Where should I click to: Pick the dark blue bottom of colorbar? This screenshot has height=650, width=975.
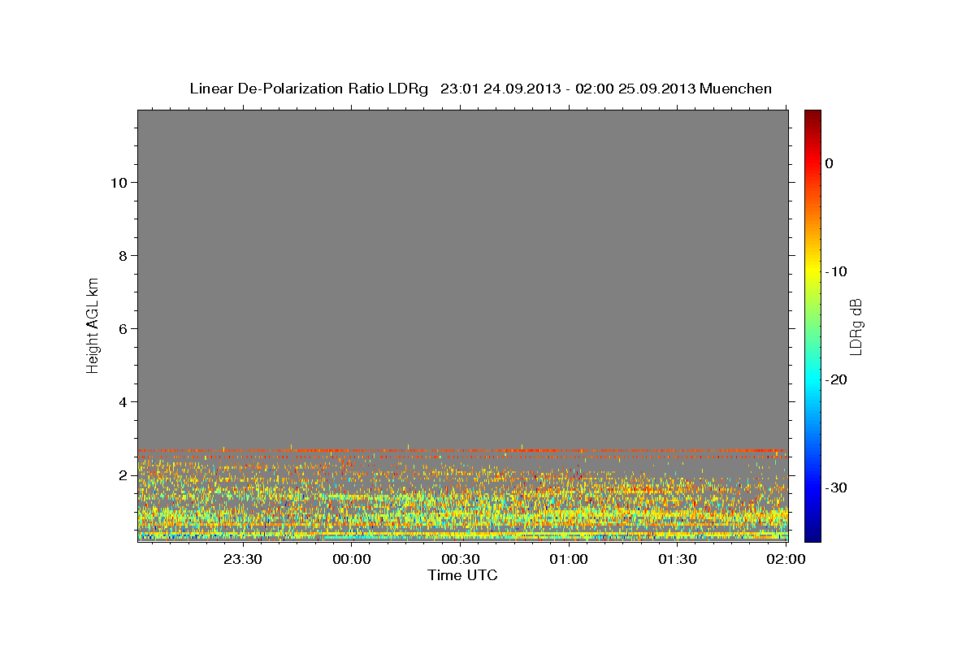(x=812, y=535)
